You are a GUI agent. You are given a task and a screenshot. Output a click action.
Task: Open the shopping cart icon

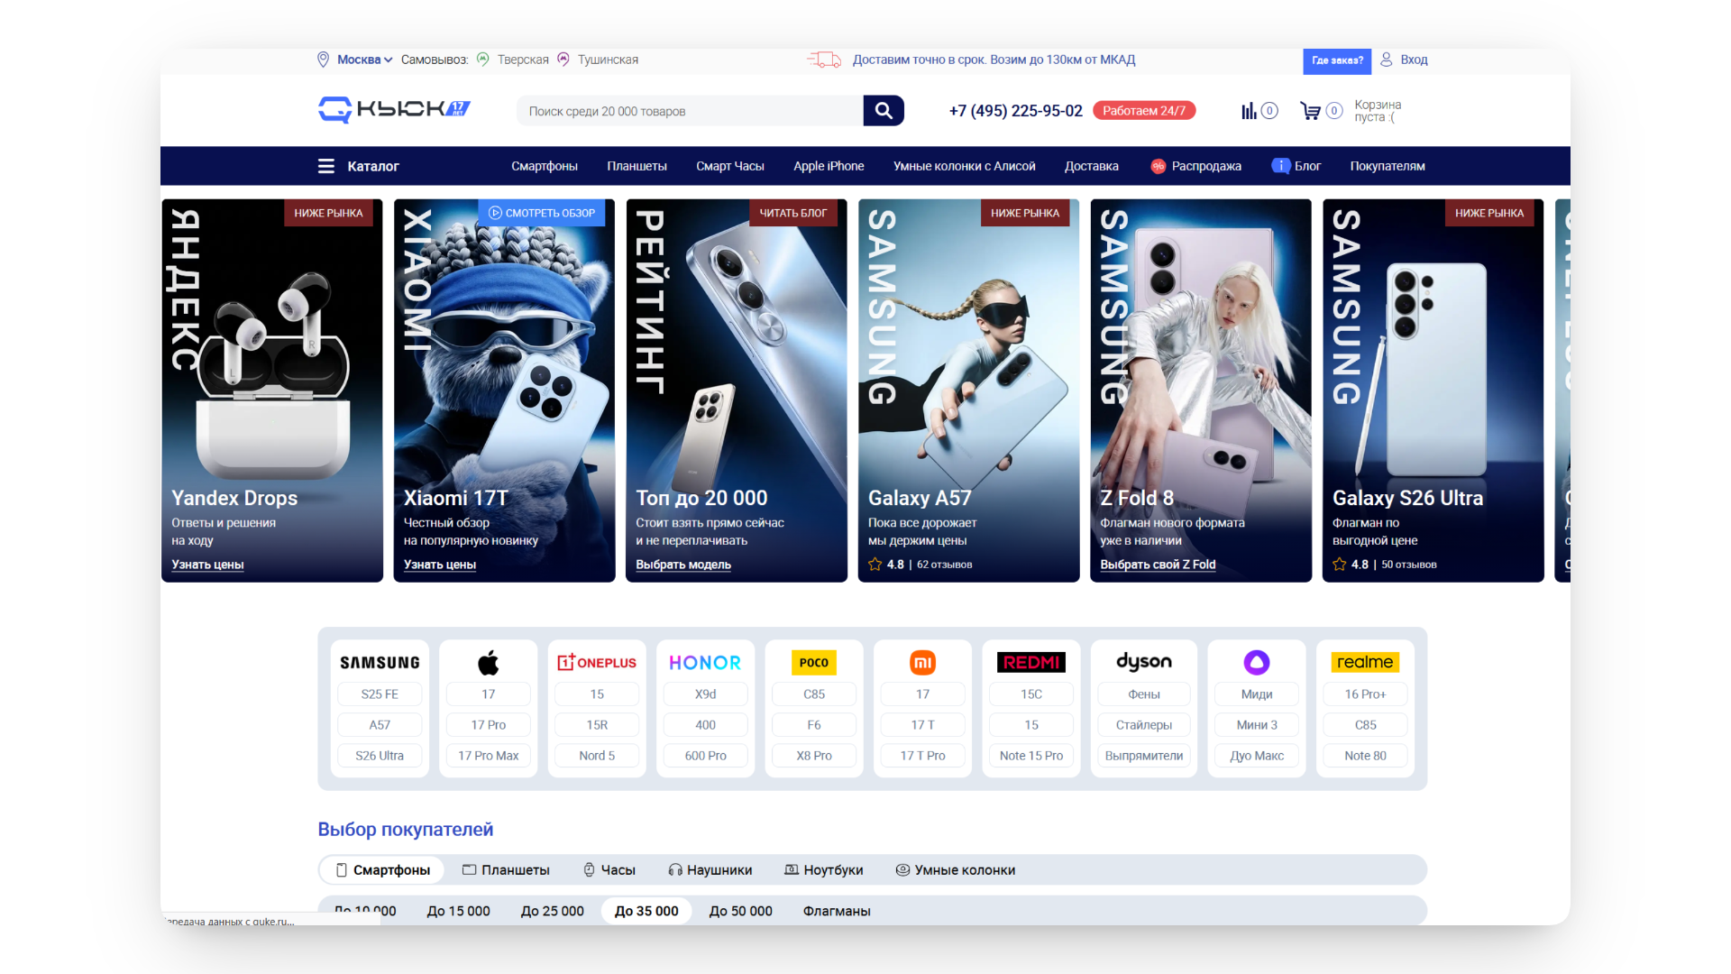(x=1310, y=111)
